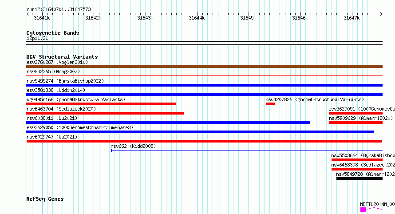
Task: Click the 12p11.21 band label
Action: [37, 38]
